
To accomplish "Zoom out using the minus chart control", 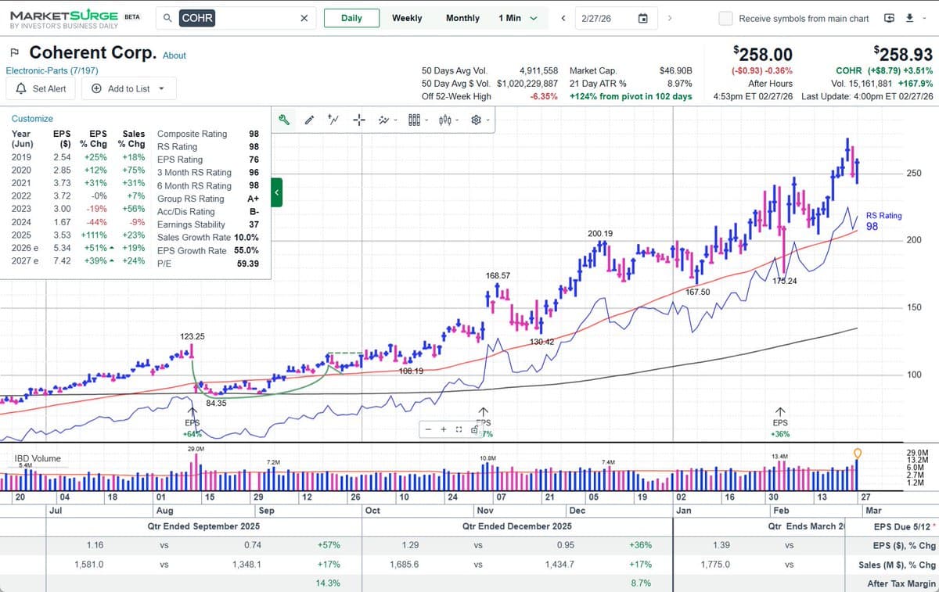I will pyautogui.click(x=429, y=429).
